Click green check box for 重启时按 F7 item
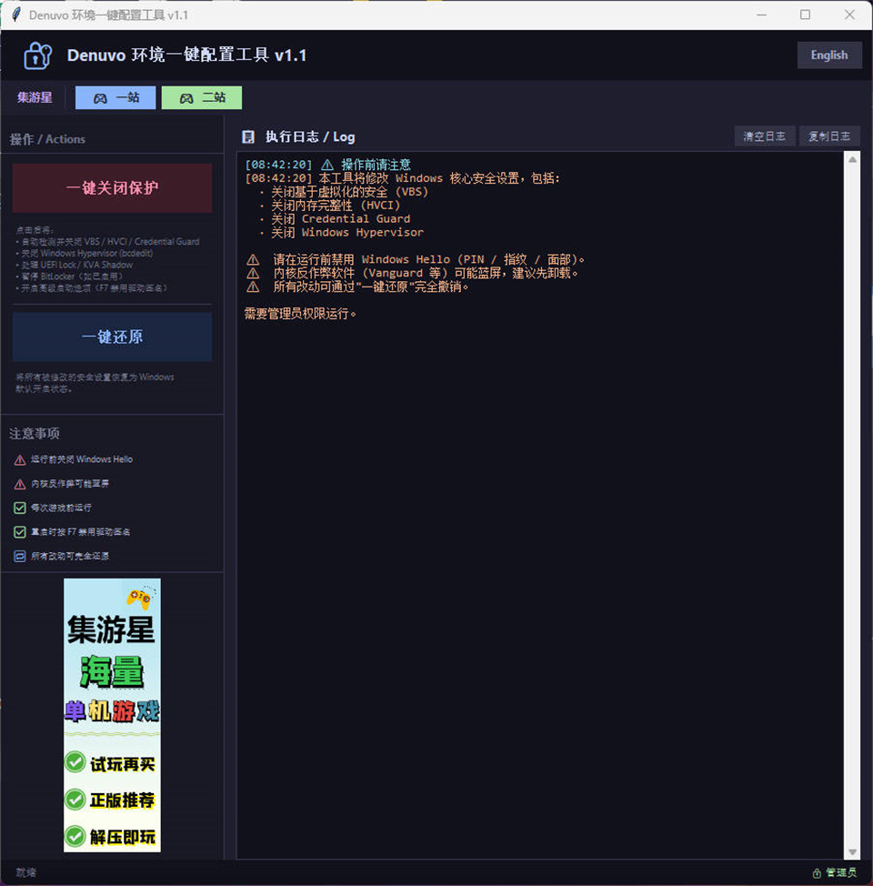Screen dimensions: 873x886 tap(20, 532)
